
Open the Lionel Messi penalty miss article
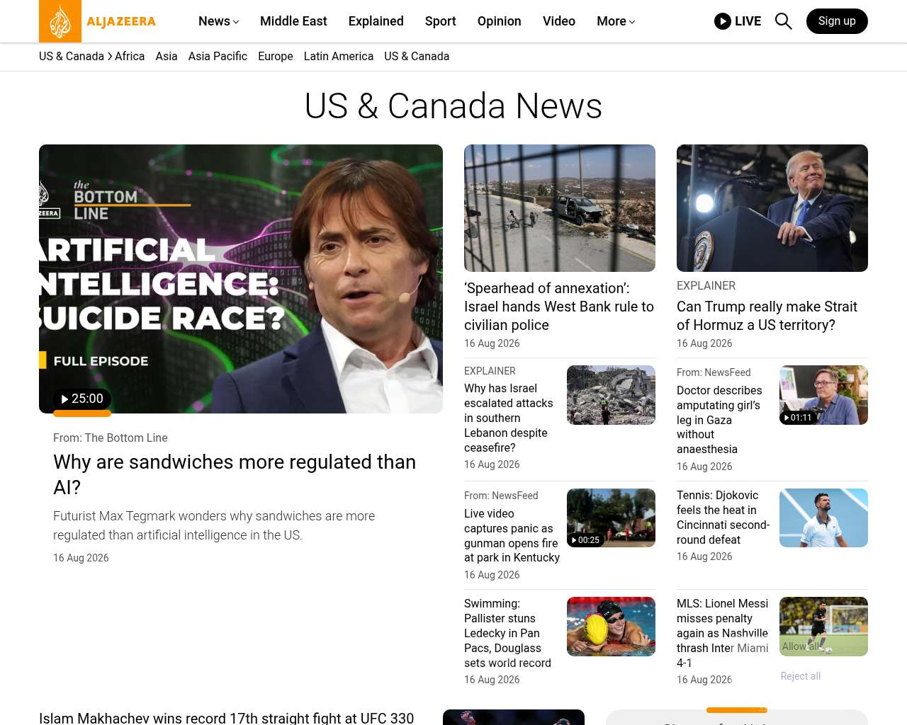coord(723,634)
